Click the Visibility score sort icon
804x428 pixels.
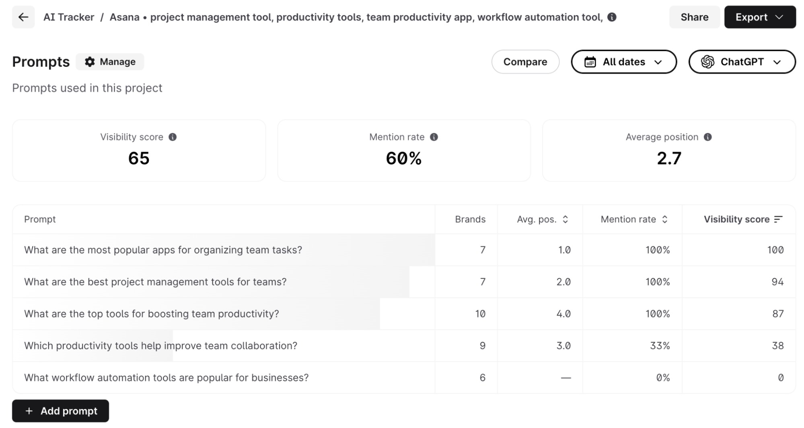pos(778,219)
